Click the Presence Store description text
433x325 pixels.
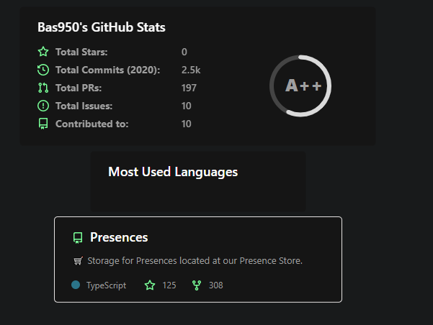[195, 261]
